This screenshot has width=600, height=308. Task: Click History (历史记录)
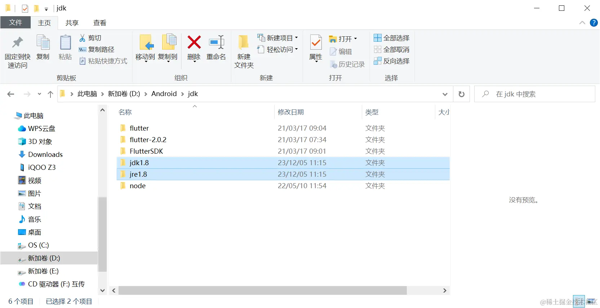(x=347, y=64)
